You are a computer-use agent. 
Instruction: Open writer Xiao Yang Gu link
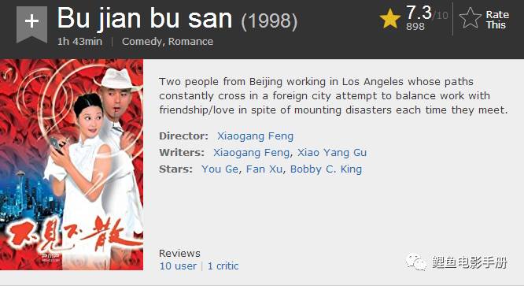332,153
